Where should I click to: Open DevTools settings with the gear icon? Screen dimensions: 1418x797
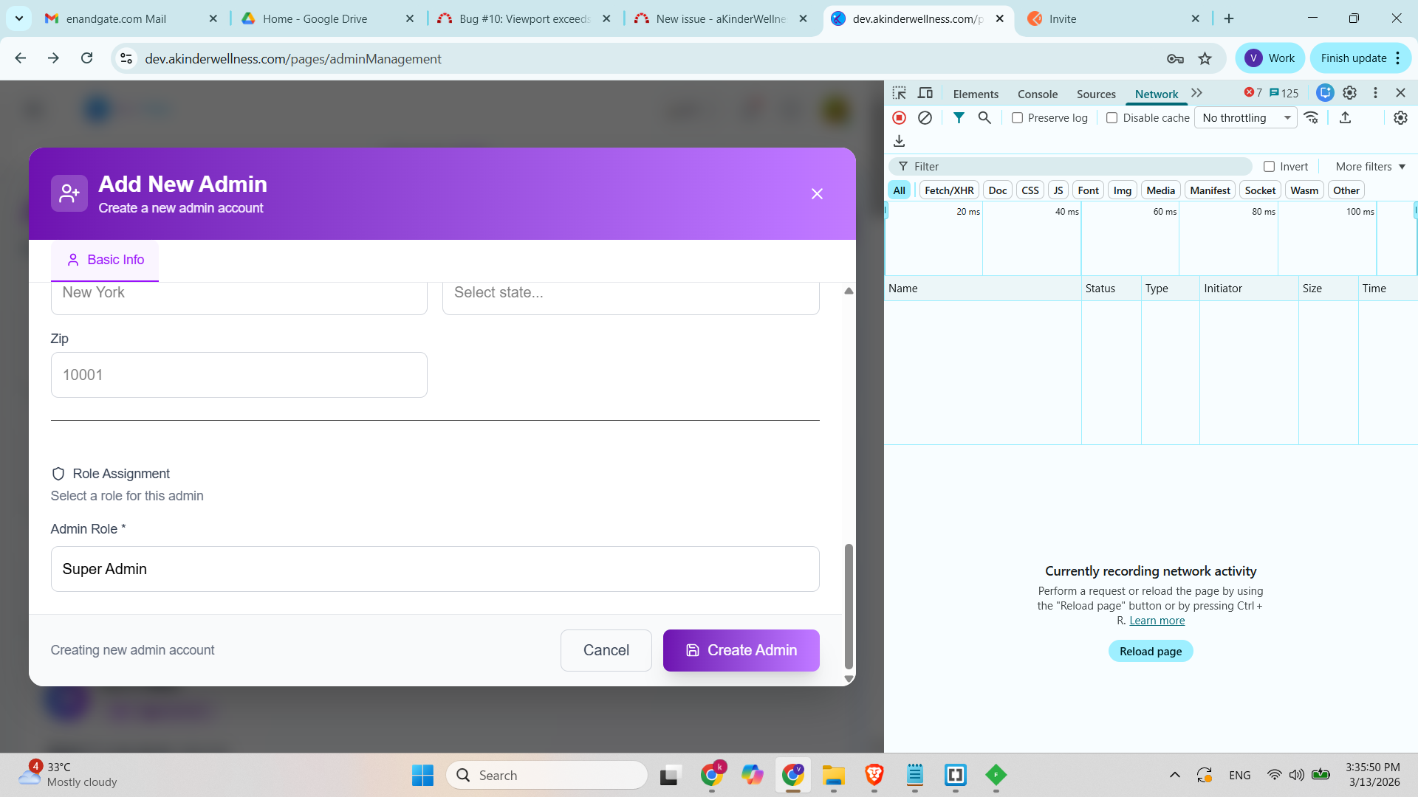[1349, 93]
